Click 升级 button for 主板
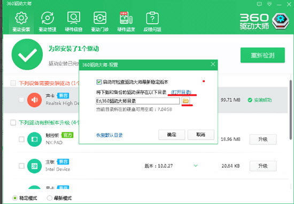The width and height of the screenshot is (294, 204). [x=262, y=166]
